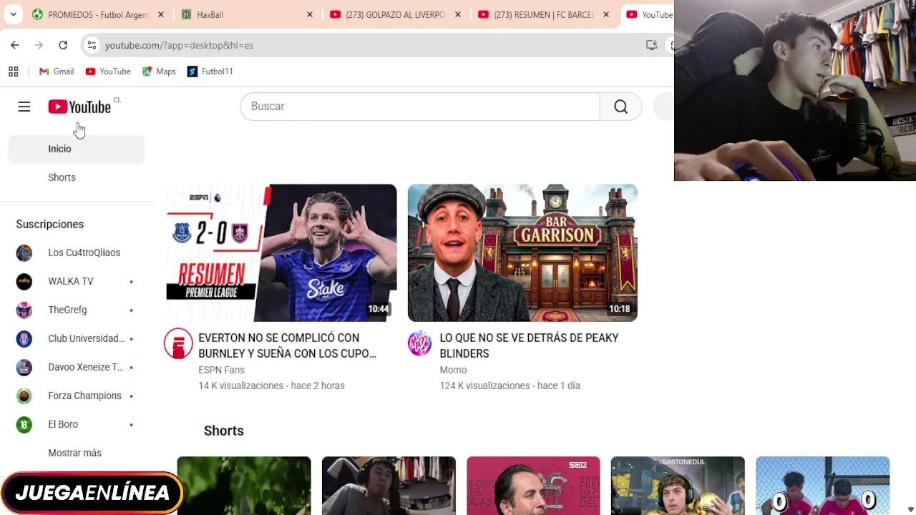Play the Everton 2-0 Burnley resumen thumbnail
916x515 pixels.
[281, 253]
